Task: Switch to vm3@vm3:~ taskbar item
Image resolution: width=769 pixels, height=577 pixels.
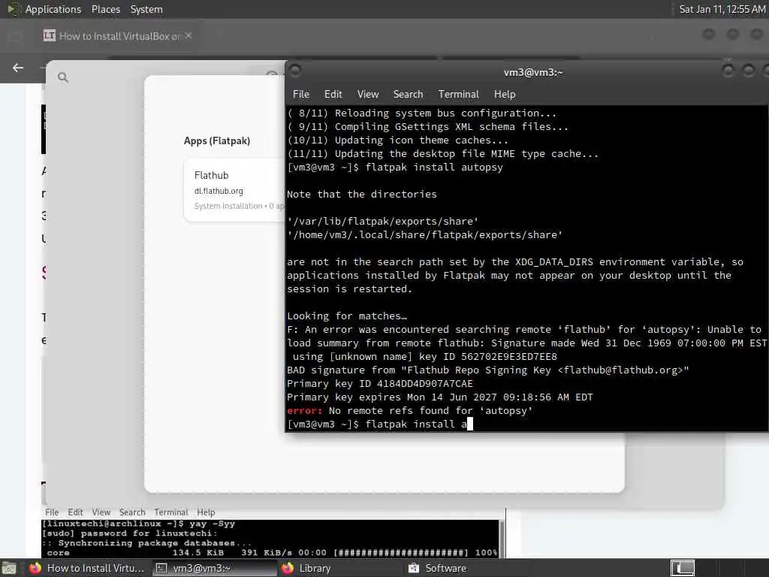Action: [x=214, y=568]
